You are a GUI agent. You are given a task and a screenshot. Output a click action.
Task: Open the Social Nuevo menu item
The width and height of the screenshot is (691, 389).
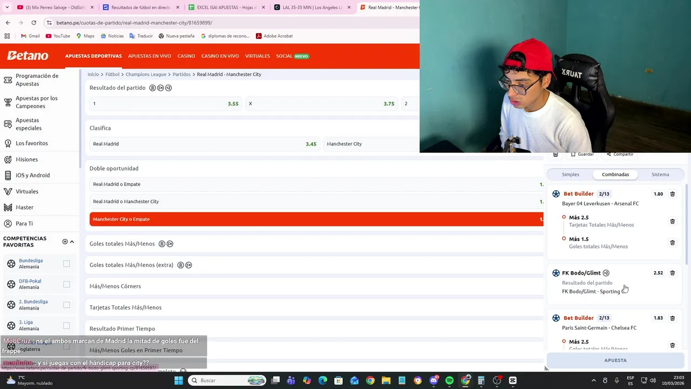coord(293,56)
